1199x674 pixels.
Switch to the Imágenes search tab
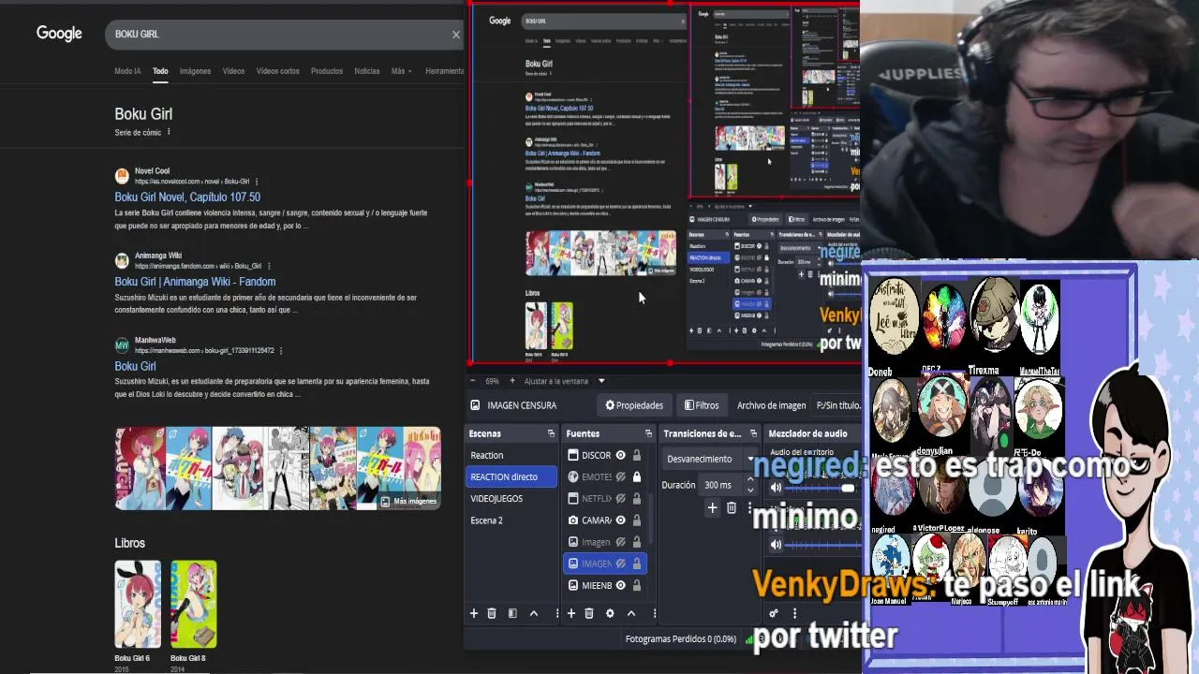(x=195, y=71)
